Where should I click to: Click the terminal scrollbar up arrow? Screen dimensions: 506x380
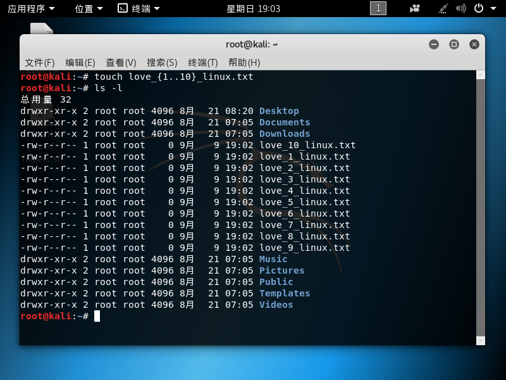point(481,75)
